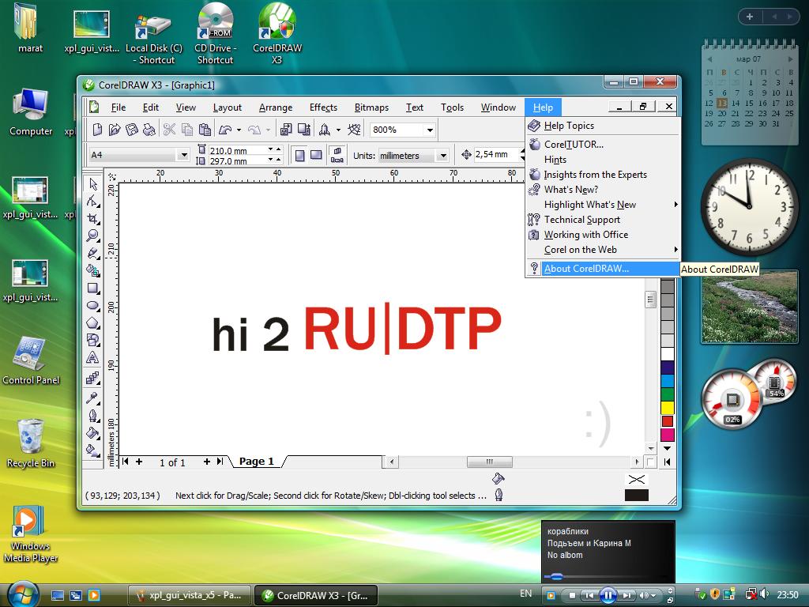This screenshot has width=809, height=607.
Task: Select the Ellipse tool
Action: [93, 305]
